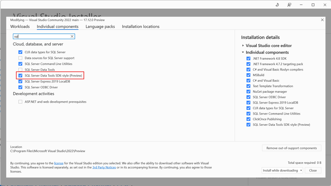Uncheck Text Template Transformation
The height and width of the screenshot is (186, 331).
(x=248, y=86)
